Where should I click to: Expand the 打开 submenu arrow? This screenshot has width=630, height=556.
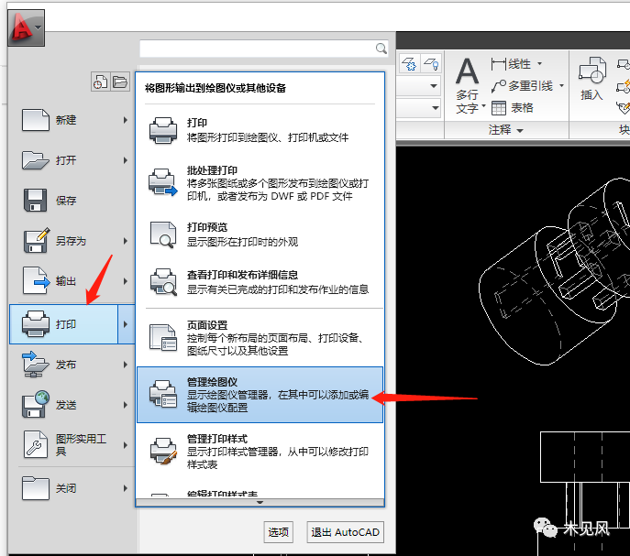point(126,160)
